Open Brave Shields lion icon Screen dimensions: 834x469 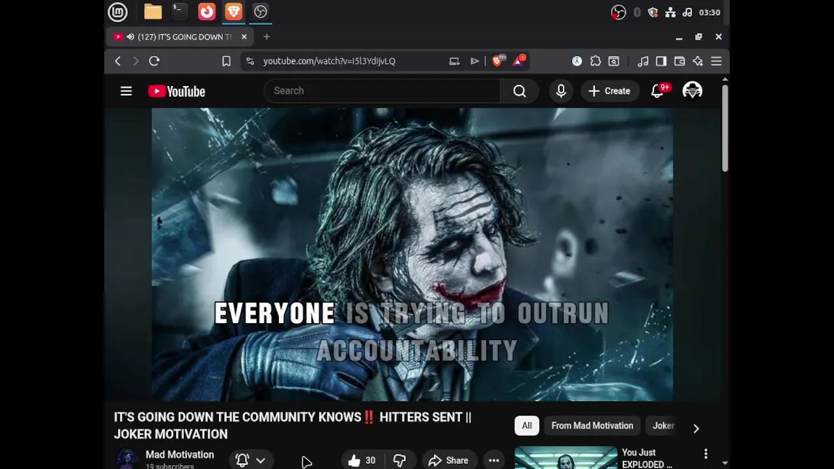(x=498, y=61)
